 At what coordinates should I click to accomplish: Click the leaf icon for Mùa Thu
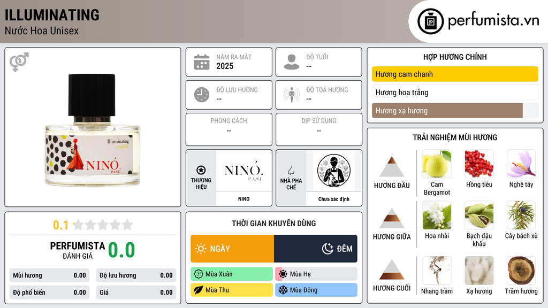point(199,290)
